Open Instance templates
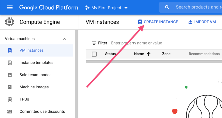The height and width of the screenshot is (118, 222). [36, 63]
